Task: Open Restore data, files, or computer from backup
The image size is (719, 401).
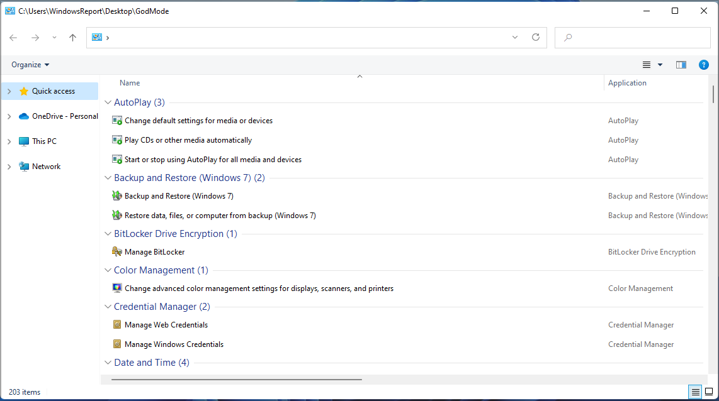Action: point(220,216)
